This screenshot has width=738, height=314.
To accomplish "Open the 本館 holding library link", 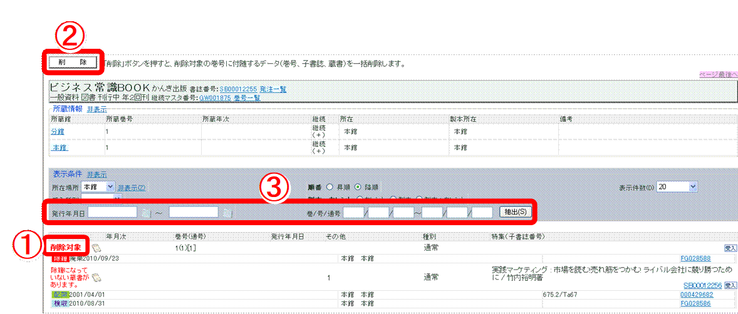I will 60,148.
